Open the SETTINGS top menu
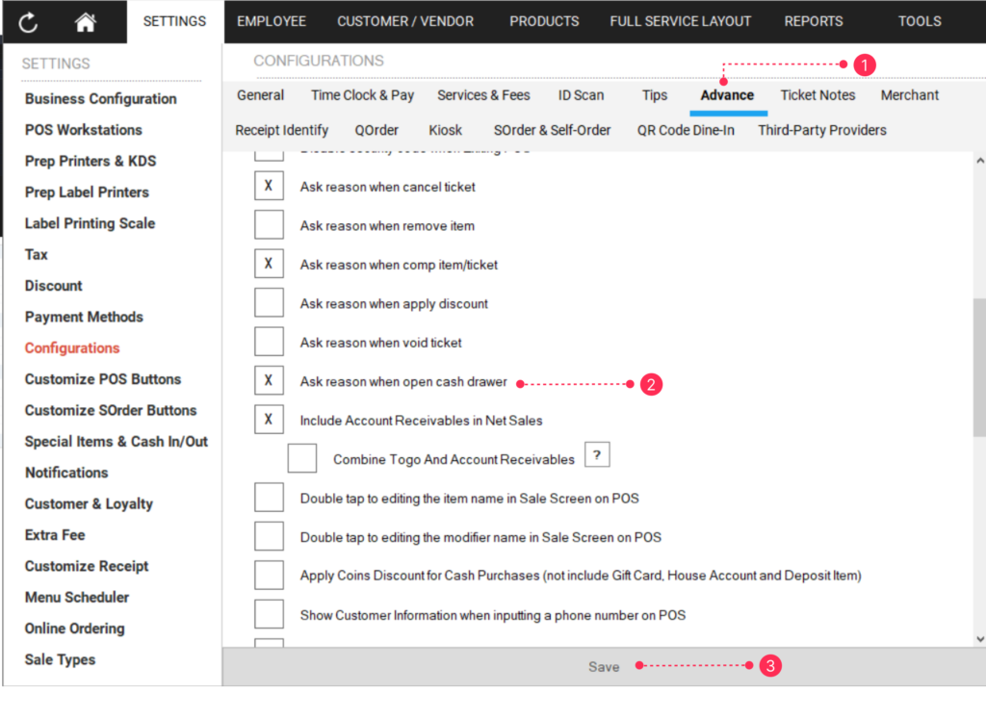The width and height of the screenshot is (986, 719). pyautogui.click(x=175, y=21)
